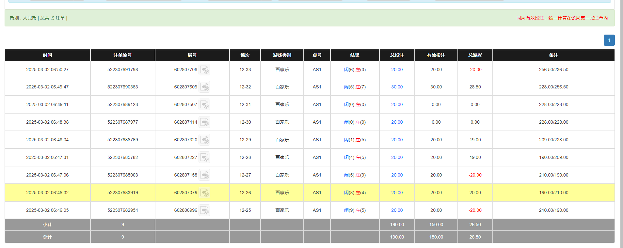The width and height of the screenshot is (623, 248).
Task: Open video replay icon for round 602807708
Action: pyautogui.click(x=204, y=70)
